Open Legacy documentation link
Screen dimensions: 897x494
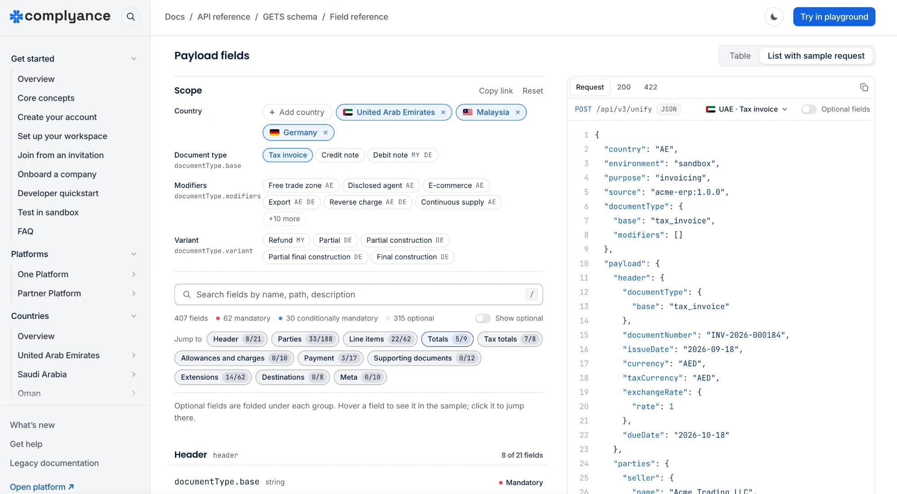coord(54,463)
